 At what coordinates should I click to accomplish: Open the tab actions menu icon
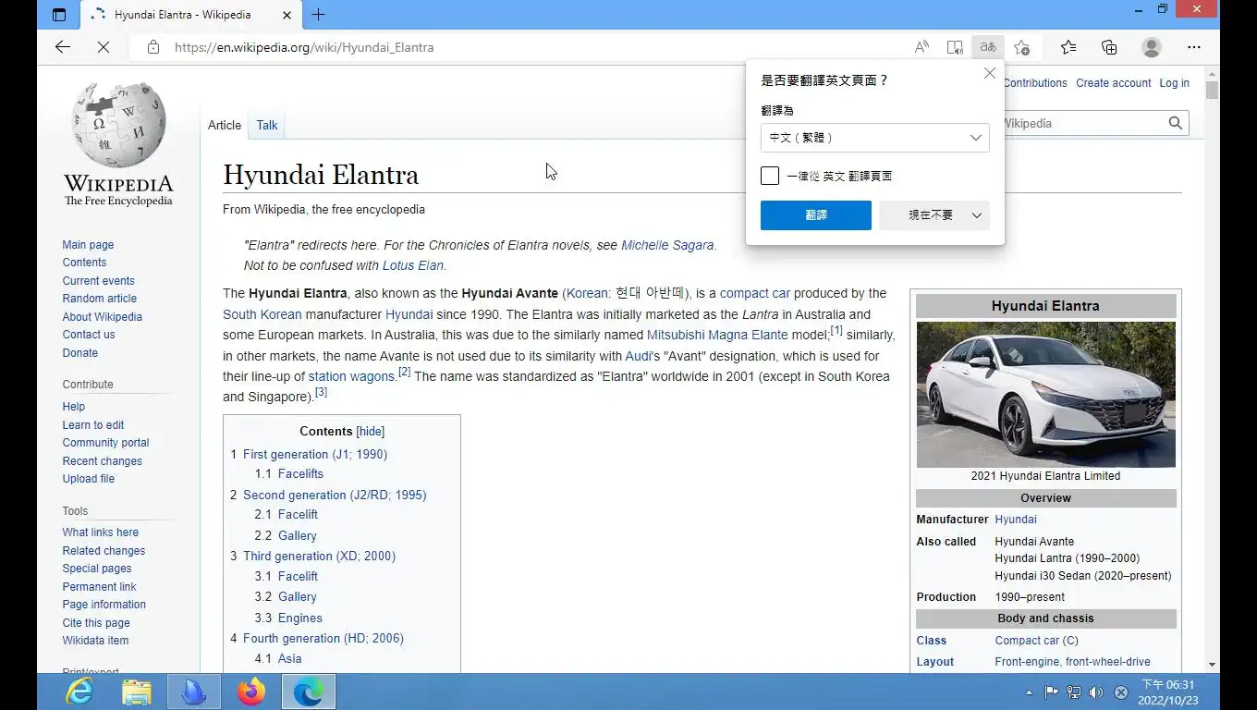coord(59,15)
